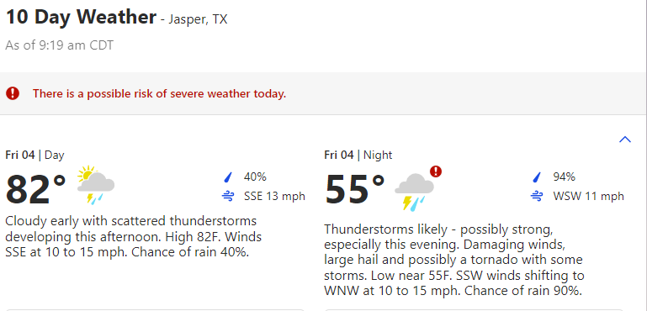Click the 82° daytime high temperature

(36, 190)
